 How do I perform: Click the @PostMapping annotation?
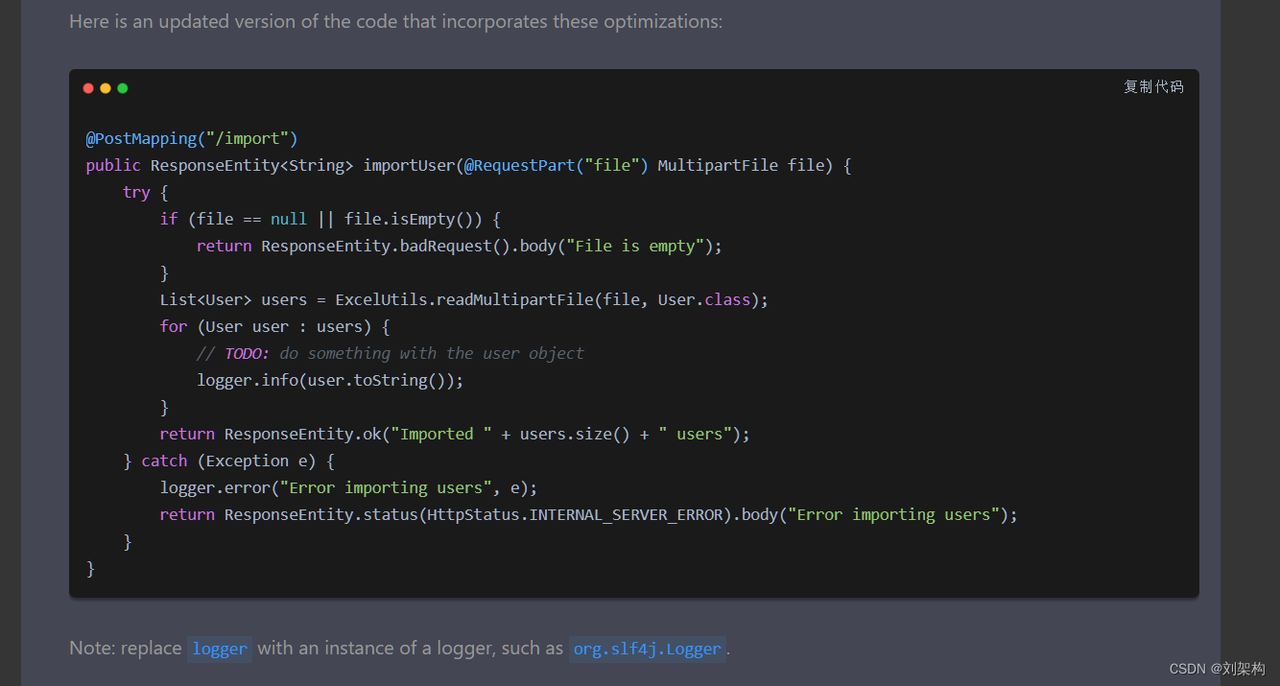tap(141, 138)
